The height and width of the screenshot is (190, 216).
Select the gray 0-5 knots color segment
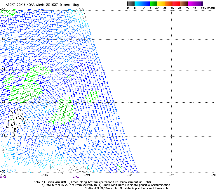pyautogui.click(x=131, y=4)
